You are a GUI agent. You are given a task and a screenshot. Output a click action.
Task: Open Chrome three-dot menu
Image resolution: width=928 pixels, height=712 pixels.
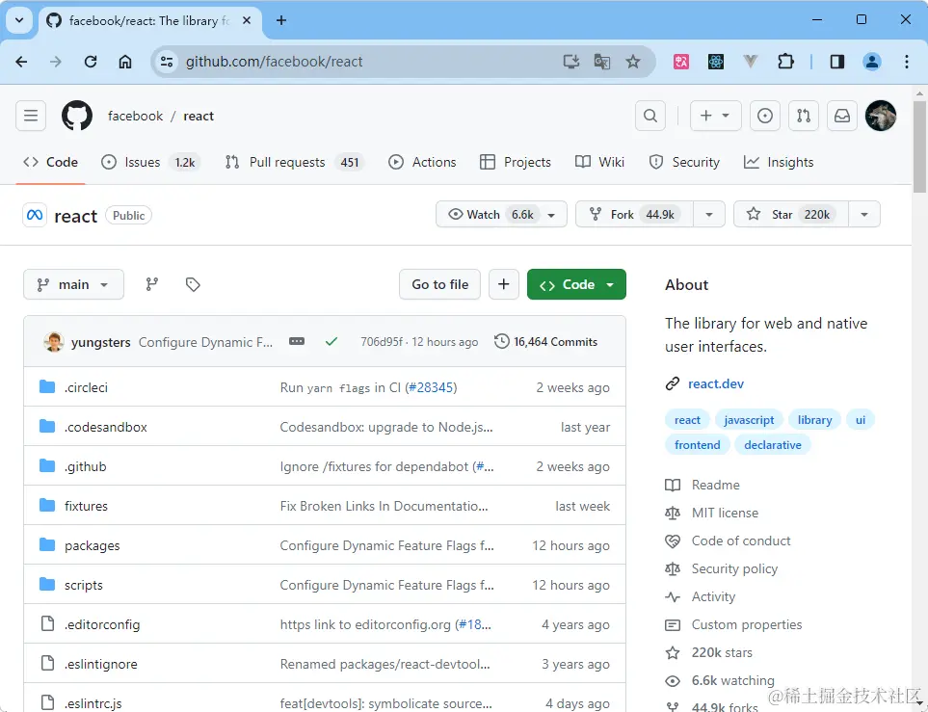(906, 62)
